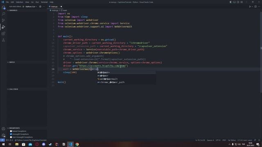262x147 pixels.
Task: Open editor more actions ellipsis
Action: point(259,7)
